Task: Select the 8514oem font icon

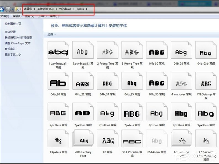Action: click(157, 138)
